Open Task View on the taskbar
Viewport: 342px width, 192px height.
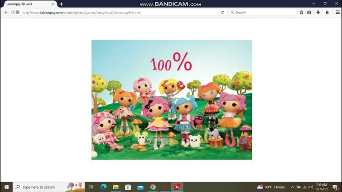(x=91, y=187)
